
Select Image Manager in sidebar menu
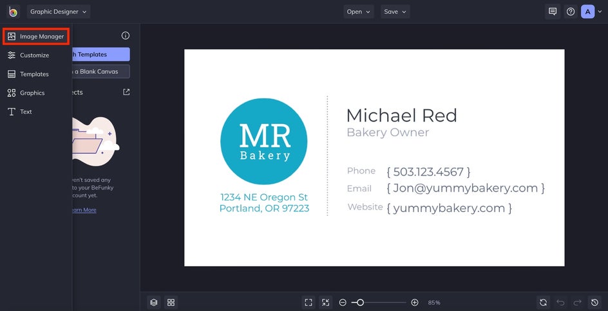point(36,37)
